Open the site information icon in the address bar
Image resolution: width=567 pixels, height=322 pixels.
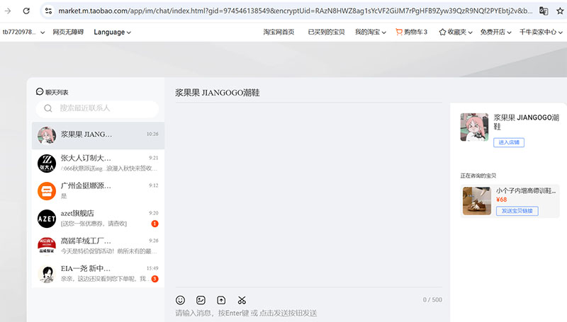(x=48, y=11)
